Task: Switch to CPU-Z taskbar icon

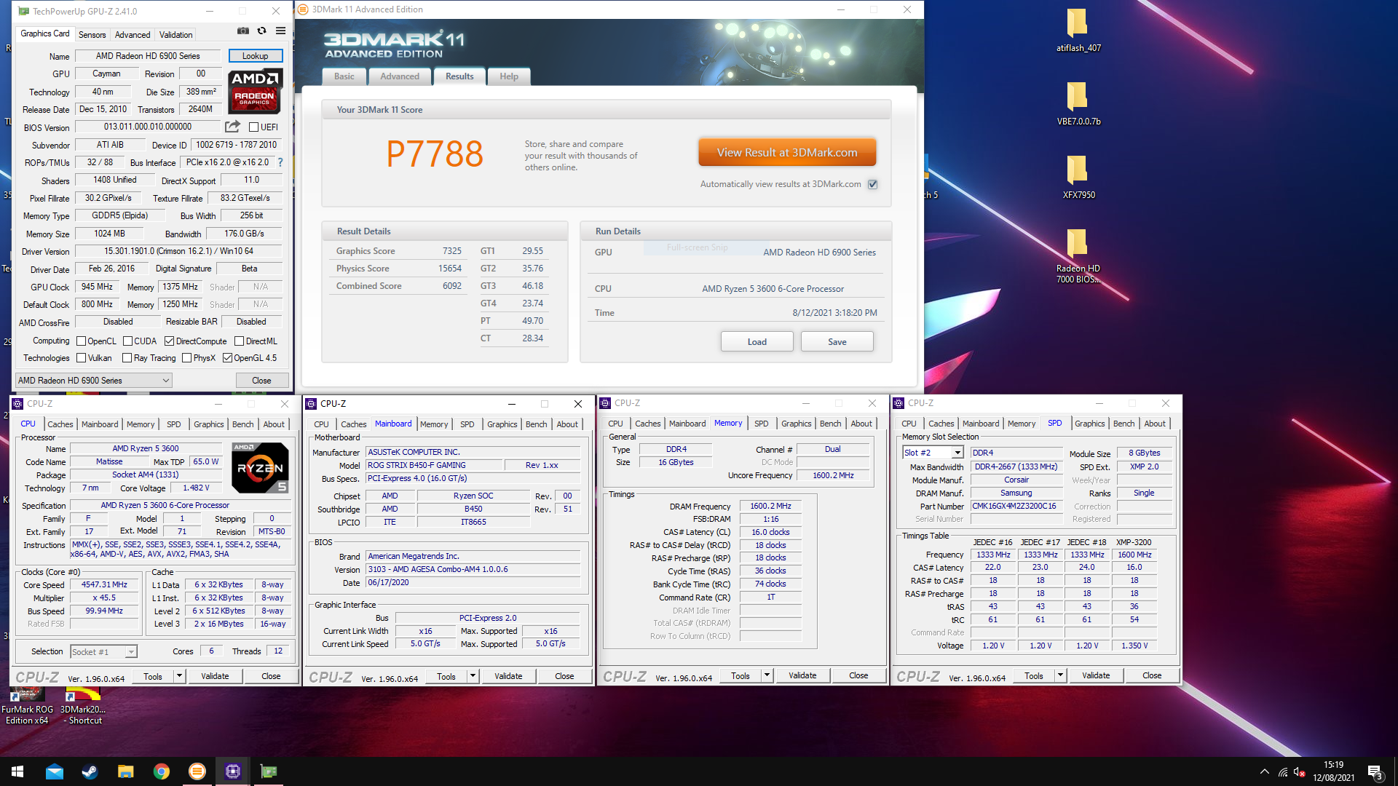Action: click(x=232, y=771)
